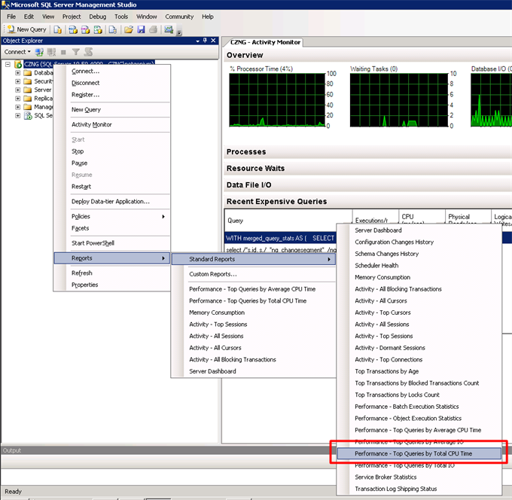Open the Tools menu

coord(121,17)
